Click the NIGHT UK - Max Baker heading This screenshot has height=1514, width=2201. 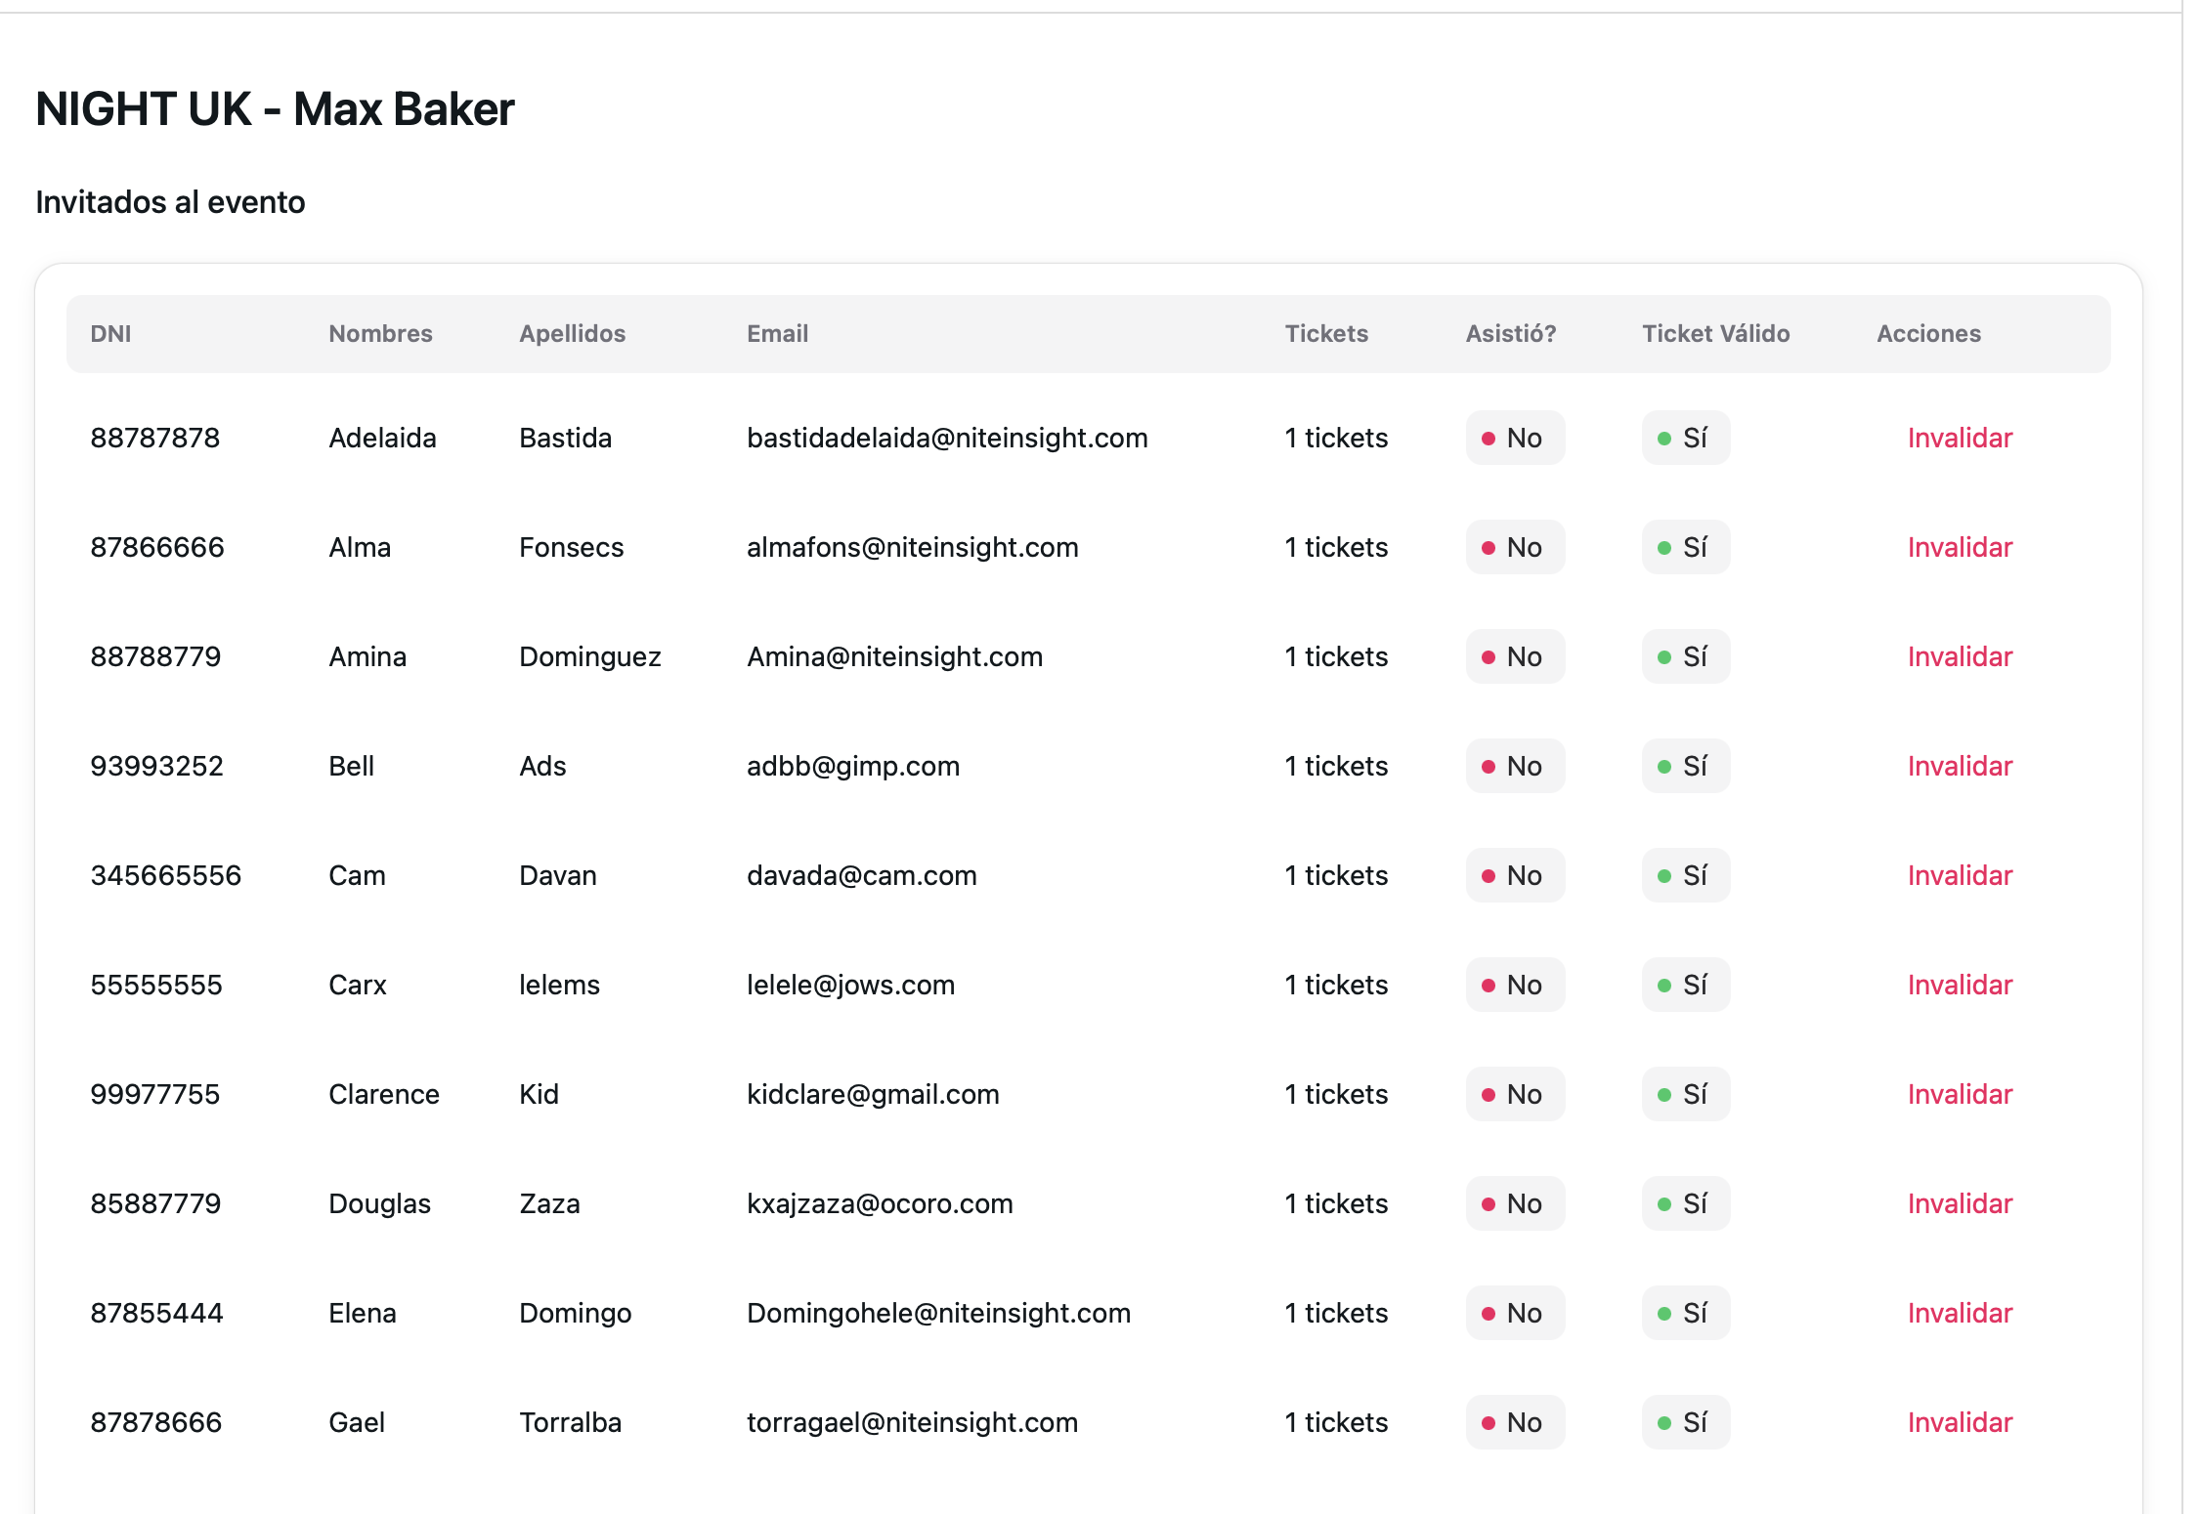(x=275, y=108)
